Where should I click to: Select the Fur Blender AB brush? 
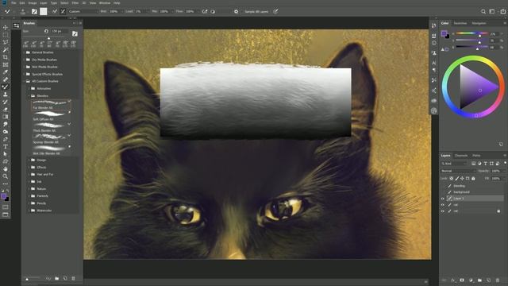click(x=51, y=105)
